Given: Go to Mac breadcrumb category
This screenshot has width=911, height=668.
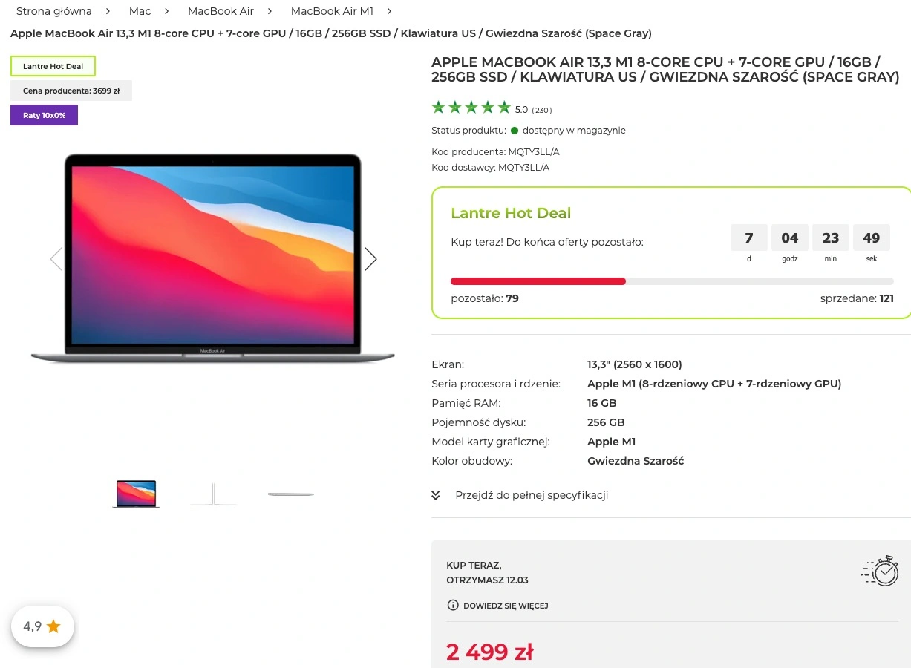Looking at the screenshot, I should point(140,11).
